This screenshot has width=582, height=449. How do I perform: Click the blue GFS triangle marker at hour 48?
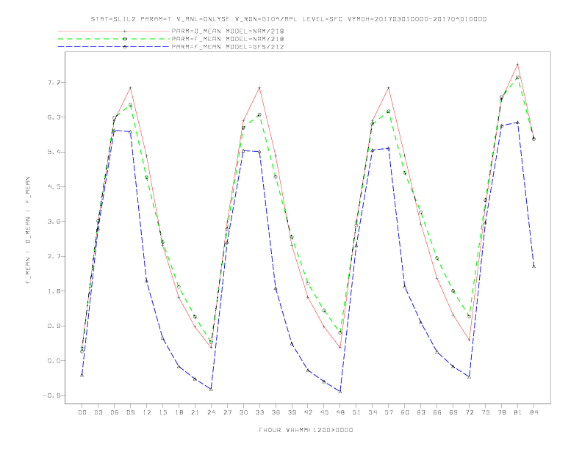pyautogui.click(x=340, y=392)
